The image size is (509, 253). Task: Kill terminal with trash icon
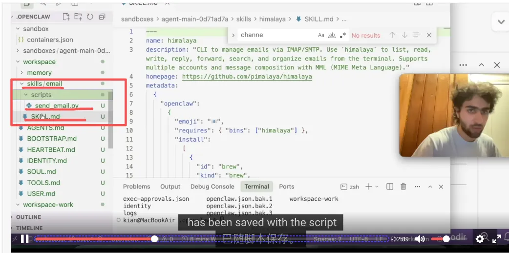tap(403, 187)
